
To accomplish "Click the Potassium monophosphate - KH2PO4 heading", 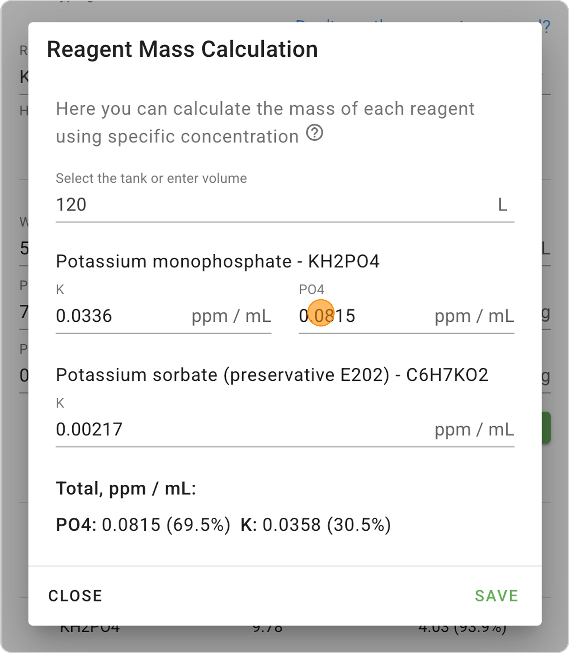I will tap(218, 262).
